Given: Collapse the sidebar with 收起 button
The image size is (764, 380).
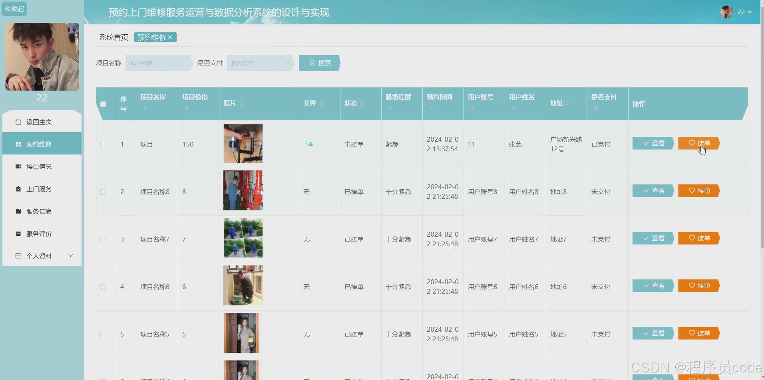Looking at the screenshot, I should coord(14,9).
